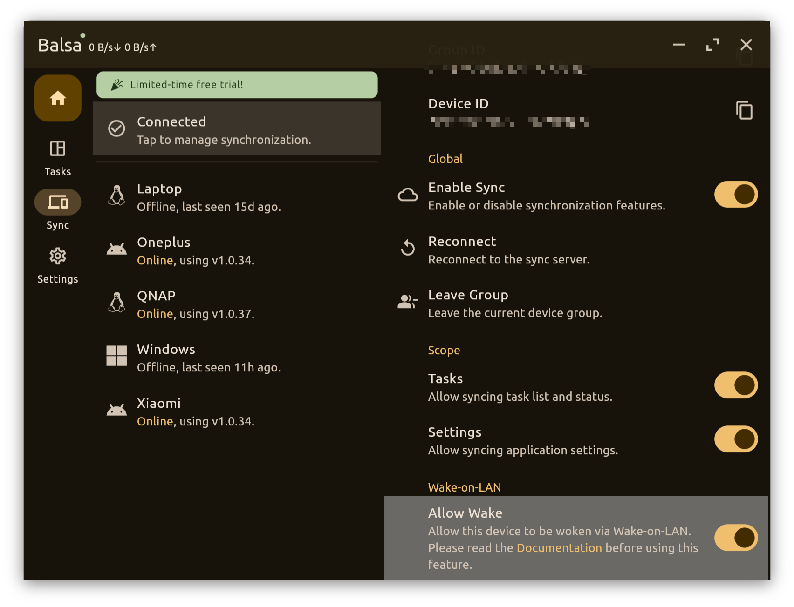Viewport: 794px width, 607px height.
Task: Disable the Allow Wake switch
Action: (736, 538)
